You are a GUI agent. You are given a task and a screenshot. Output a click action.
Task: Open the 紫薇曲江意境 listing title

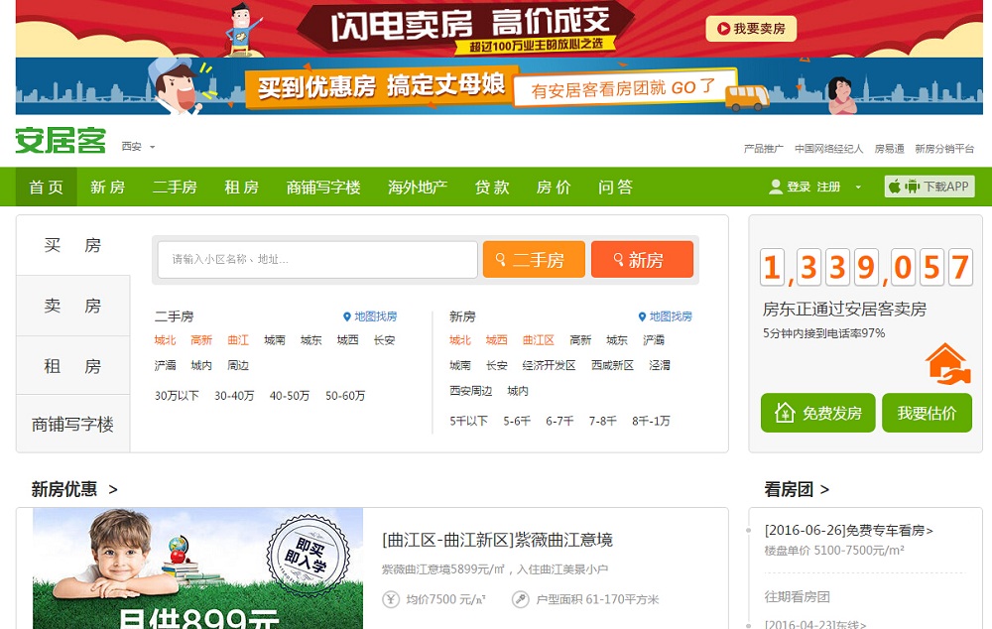pos(497,540)
